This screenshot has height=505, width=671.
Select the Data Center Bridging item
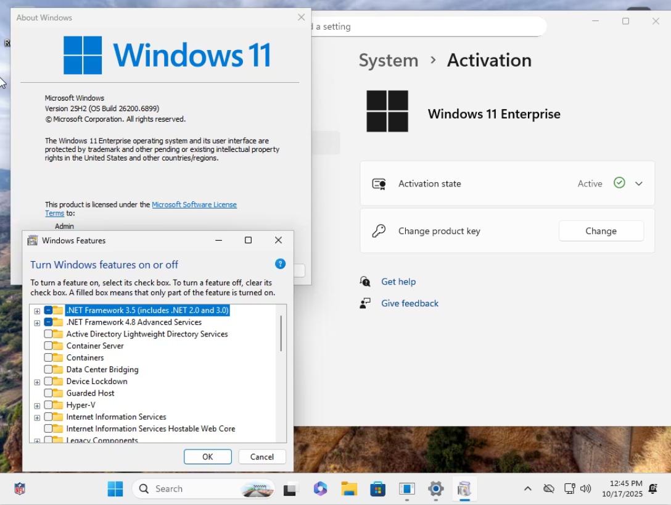point(102,369)
